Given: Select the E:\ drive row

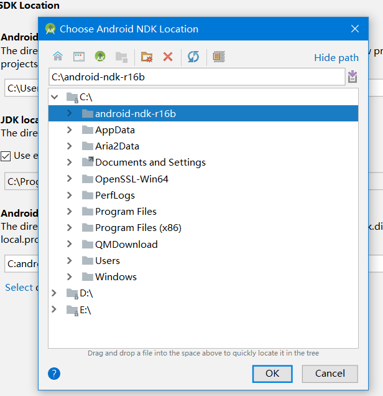Looking at the screenshot, I should point(203,309).
